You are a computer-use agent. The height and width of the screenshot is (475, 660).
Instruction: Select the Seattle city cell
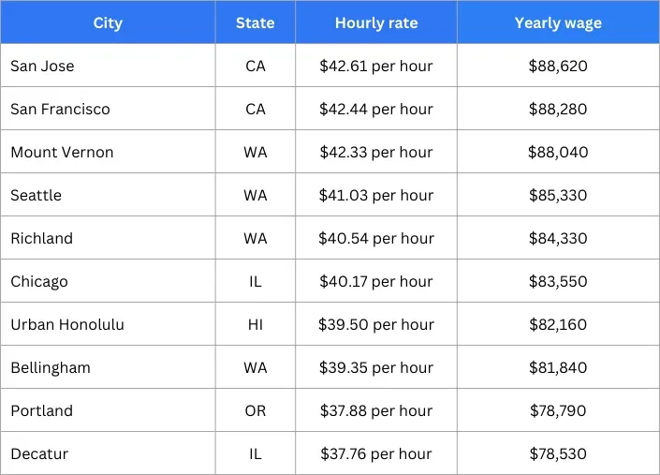[36, 196]
